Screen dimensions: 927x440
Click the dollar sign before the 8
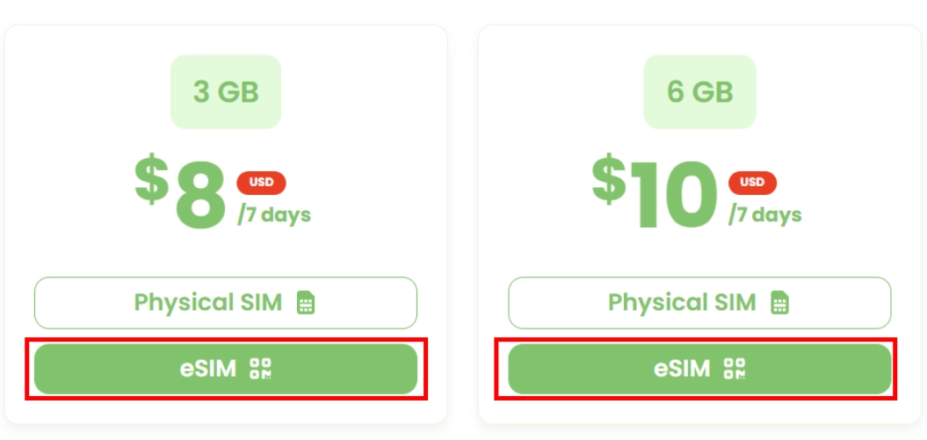151,178
